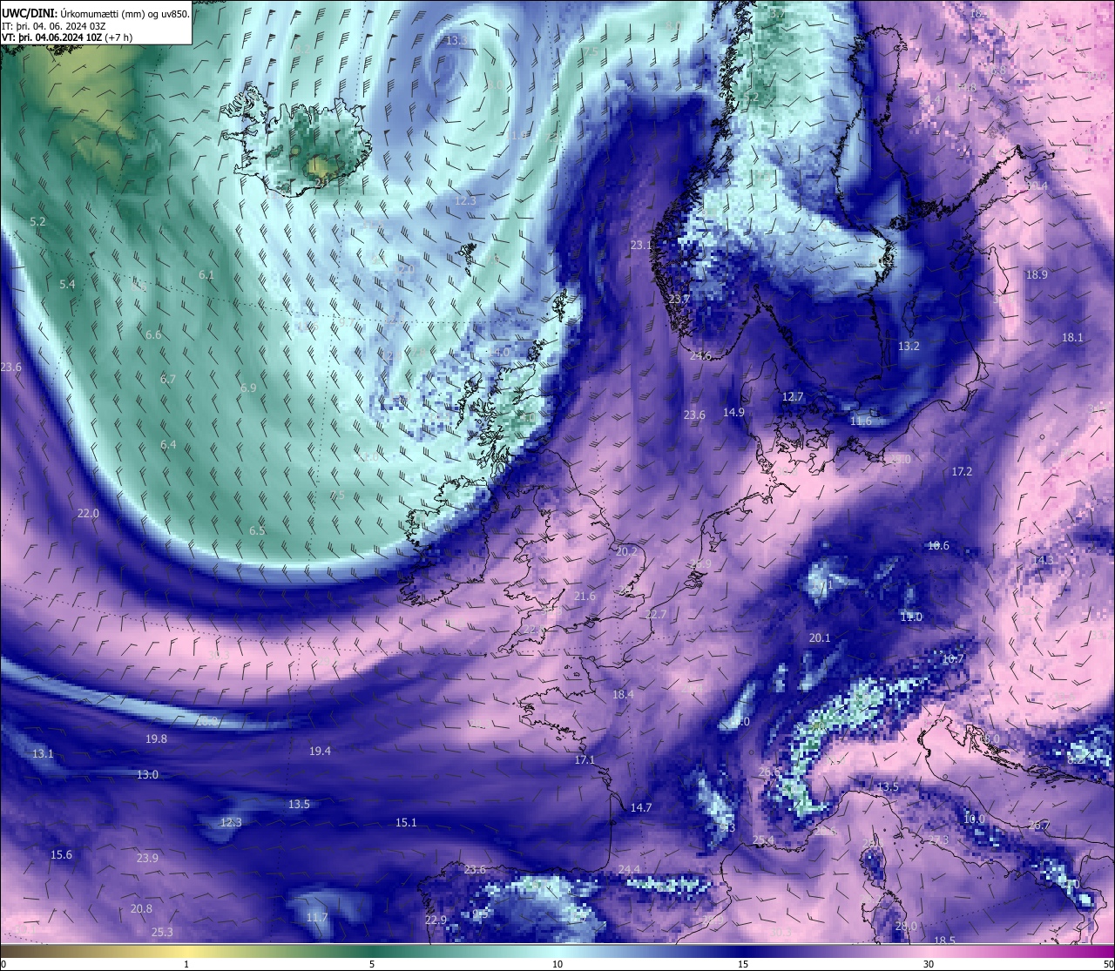Click the value 17.2 on the map
Viewport: 1115px width, 971px height.
962,471
